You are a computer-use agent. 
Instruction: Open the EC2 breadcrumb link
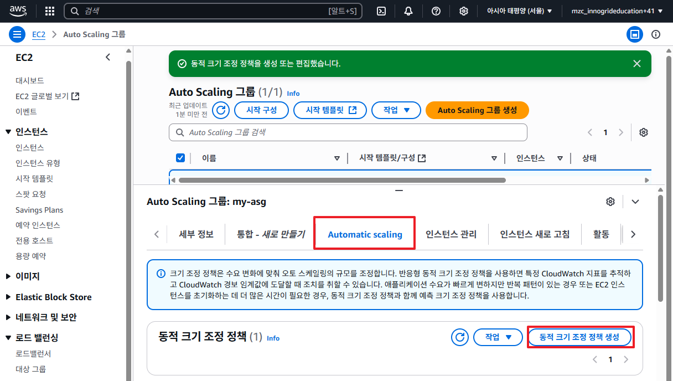[39, 34]
